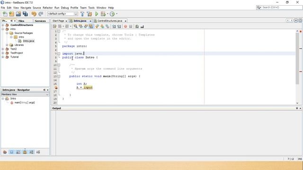
Task: Toggle bookmark on the current line
Action: (x=107, y=26)
